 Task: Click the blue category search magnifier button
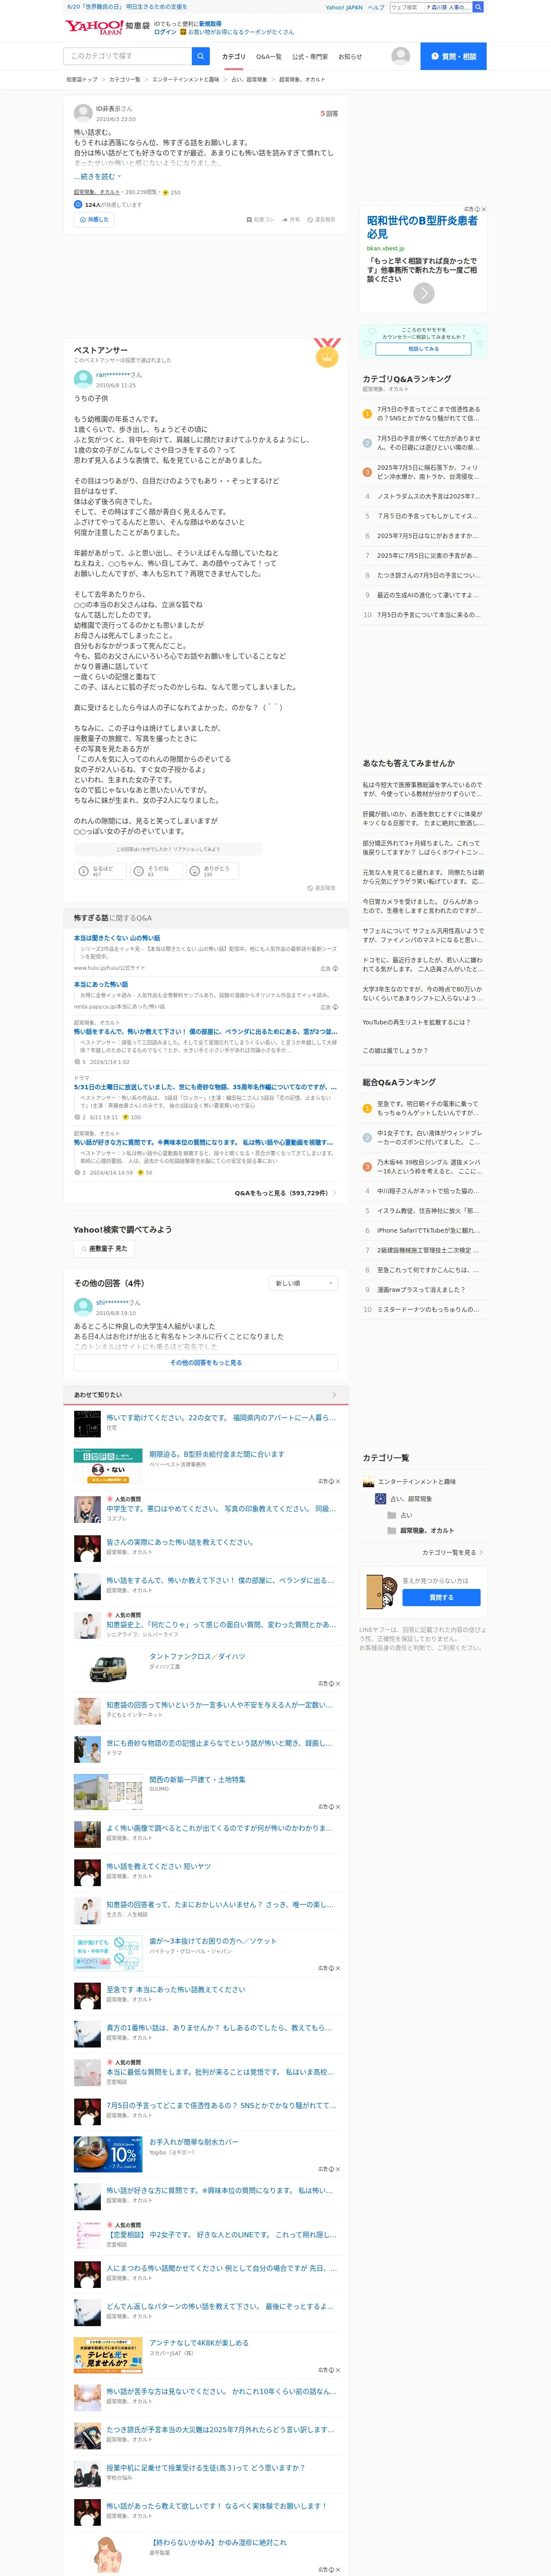[x=201, y=56]
